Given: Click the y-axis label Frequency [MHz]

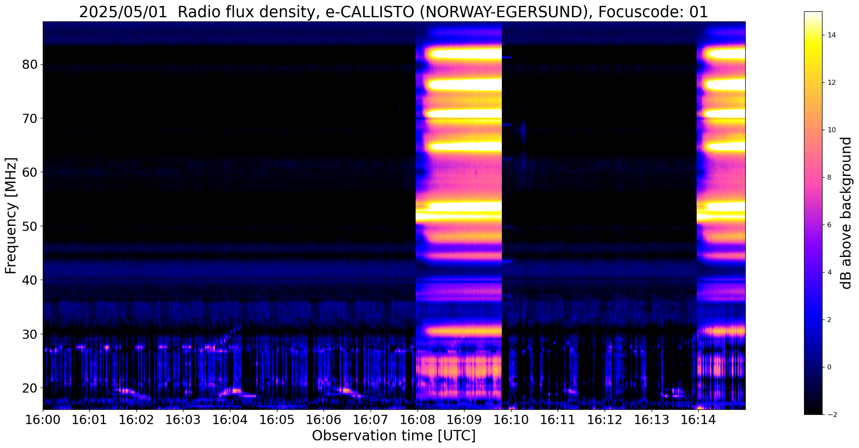Looking at the screenshot, I should click(11, 216).
